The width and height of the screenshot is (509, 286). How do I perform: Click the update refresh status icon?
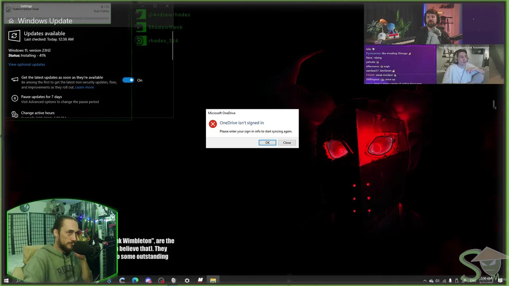coord(14,36)
